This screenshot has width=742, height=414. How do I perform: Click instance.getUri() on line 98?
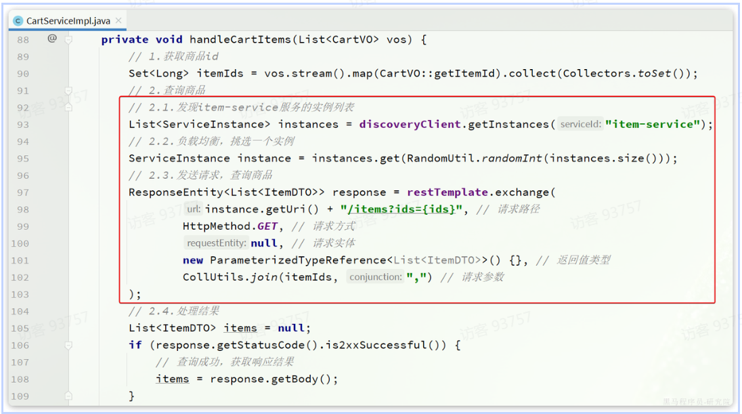[262, 209]
